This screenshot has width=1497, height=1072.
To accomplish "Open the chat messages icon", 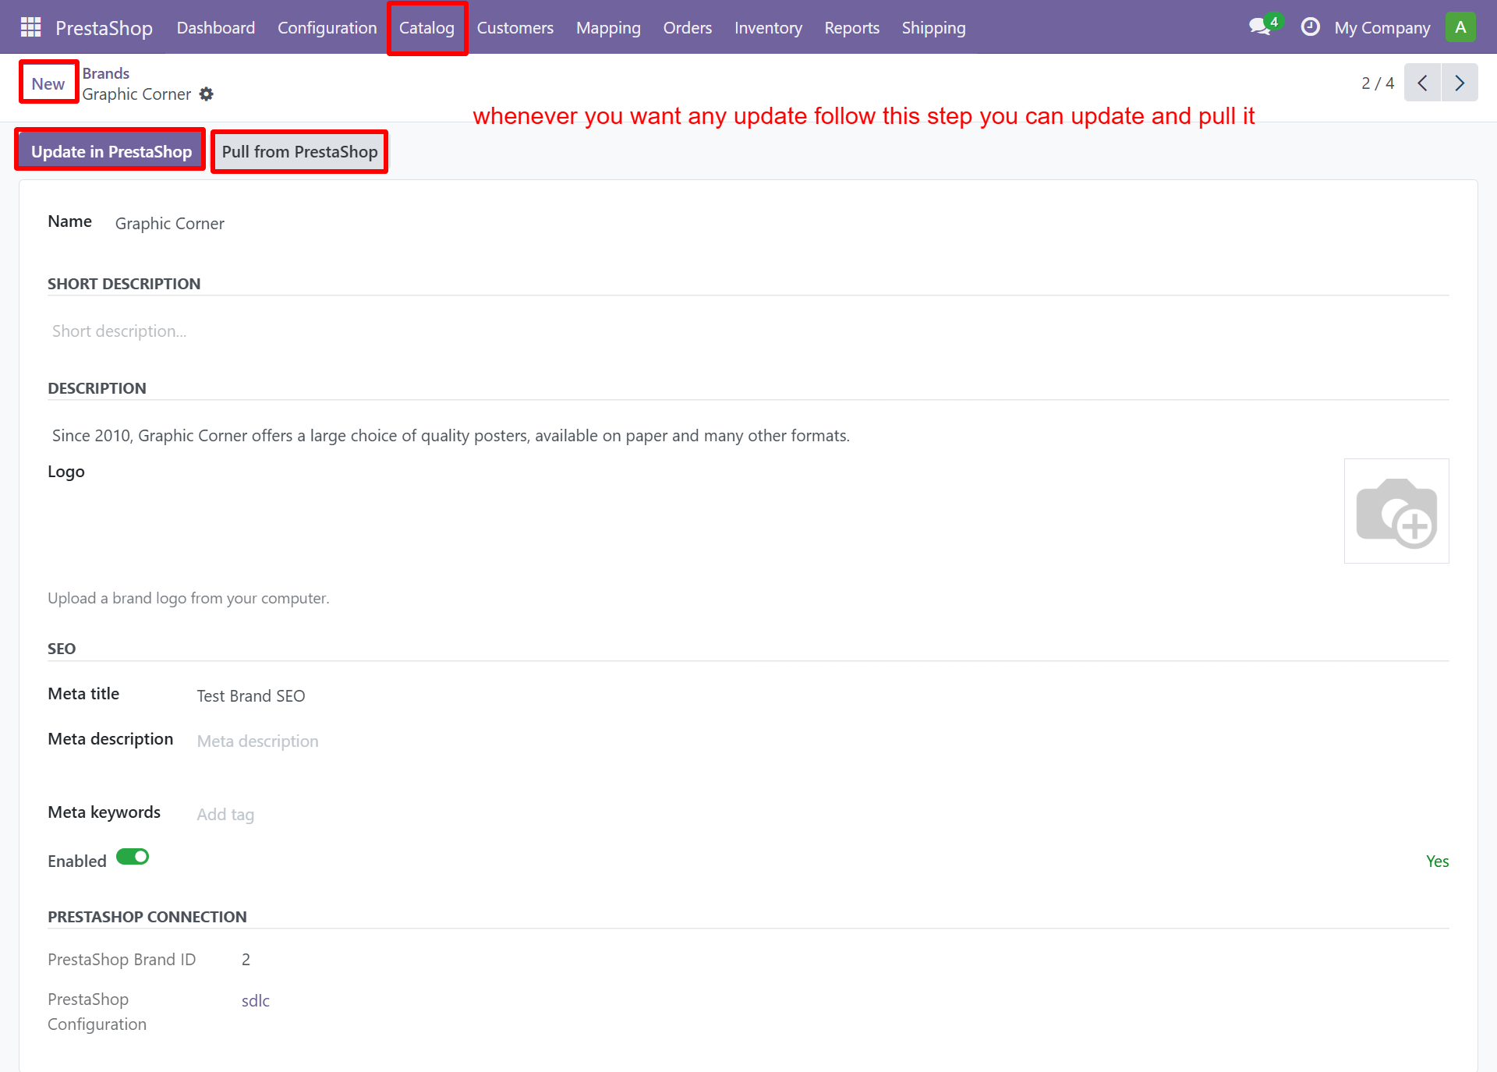I will click(1259, 27).
